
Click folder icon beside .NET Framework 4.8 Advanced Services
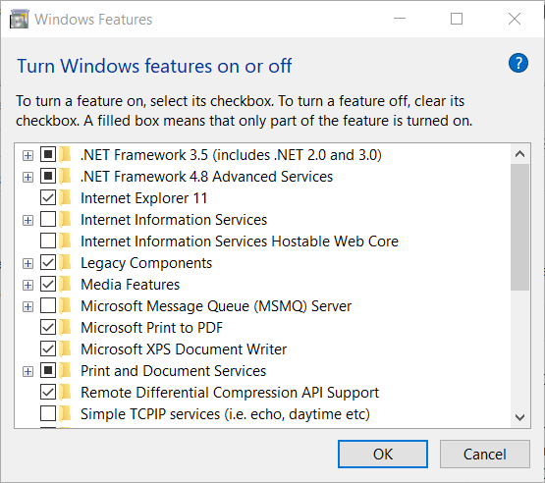point(65,177)
